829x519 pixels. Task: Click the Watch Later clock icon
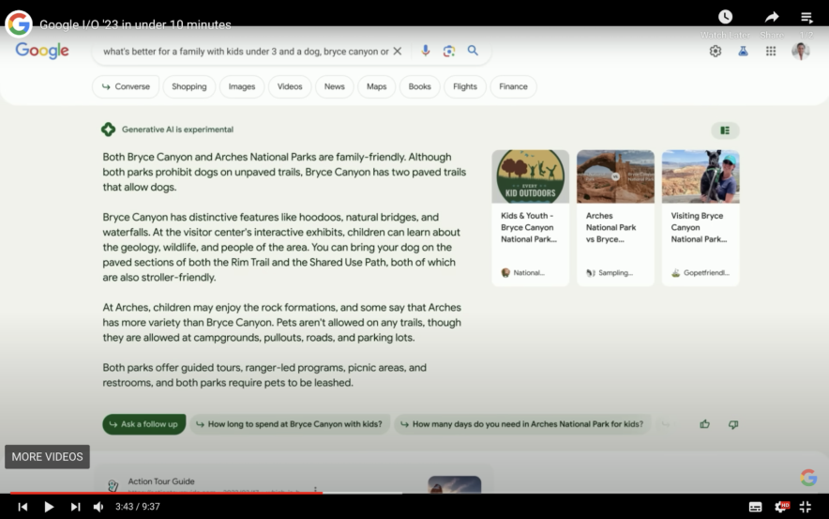point(725,18)
